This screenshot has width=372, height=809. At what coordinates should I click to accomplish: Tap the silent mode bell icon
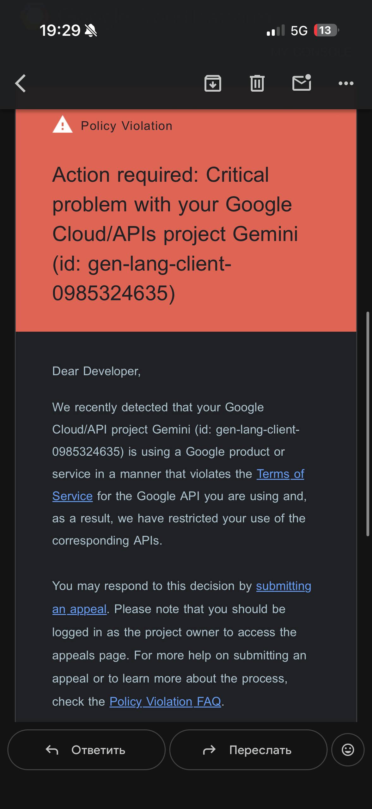coord(91,31)
